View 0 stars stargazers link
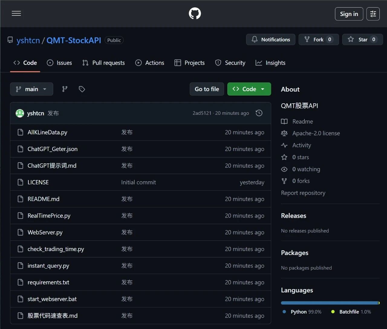387x329 pixels. [x=301, y=157]
